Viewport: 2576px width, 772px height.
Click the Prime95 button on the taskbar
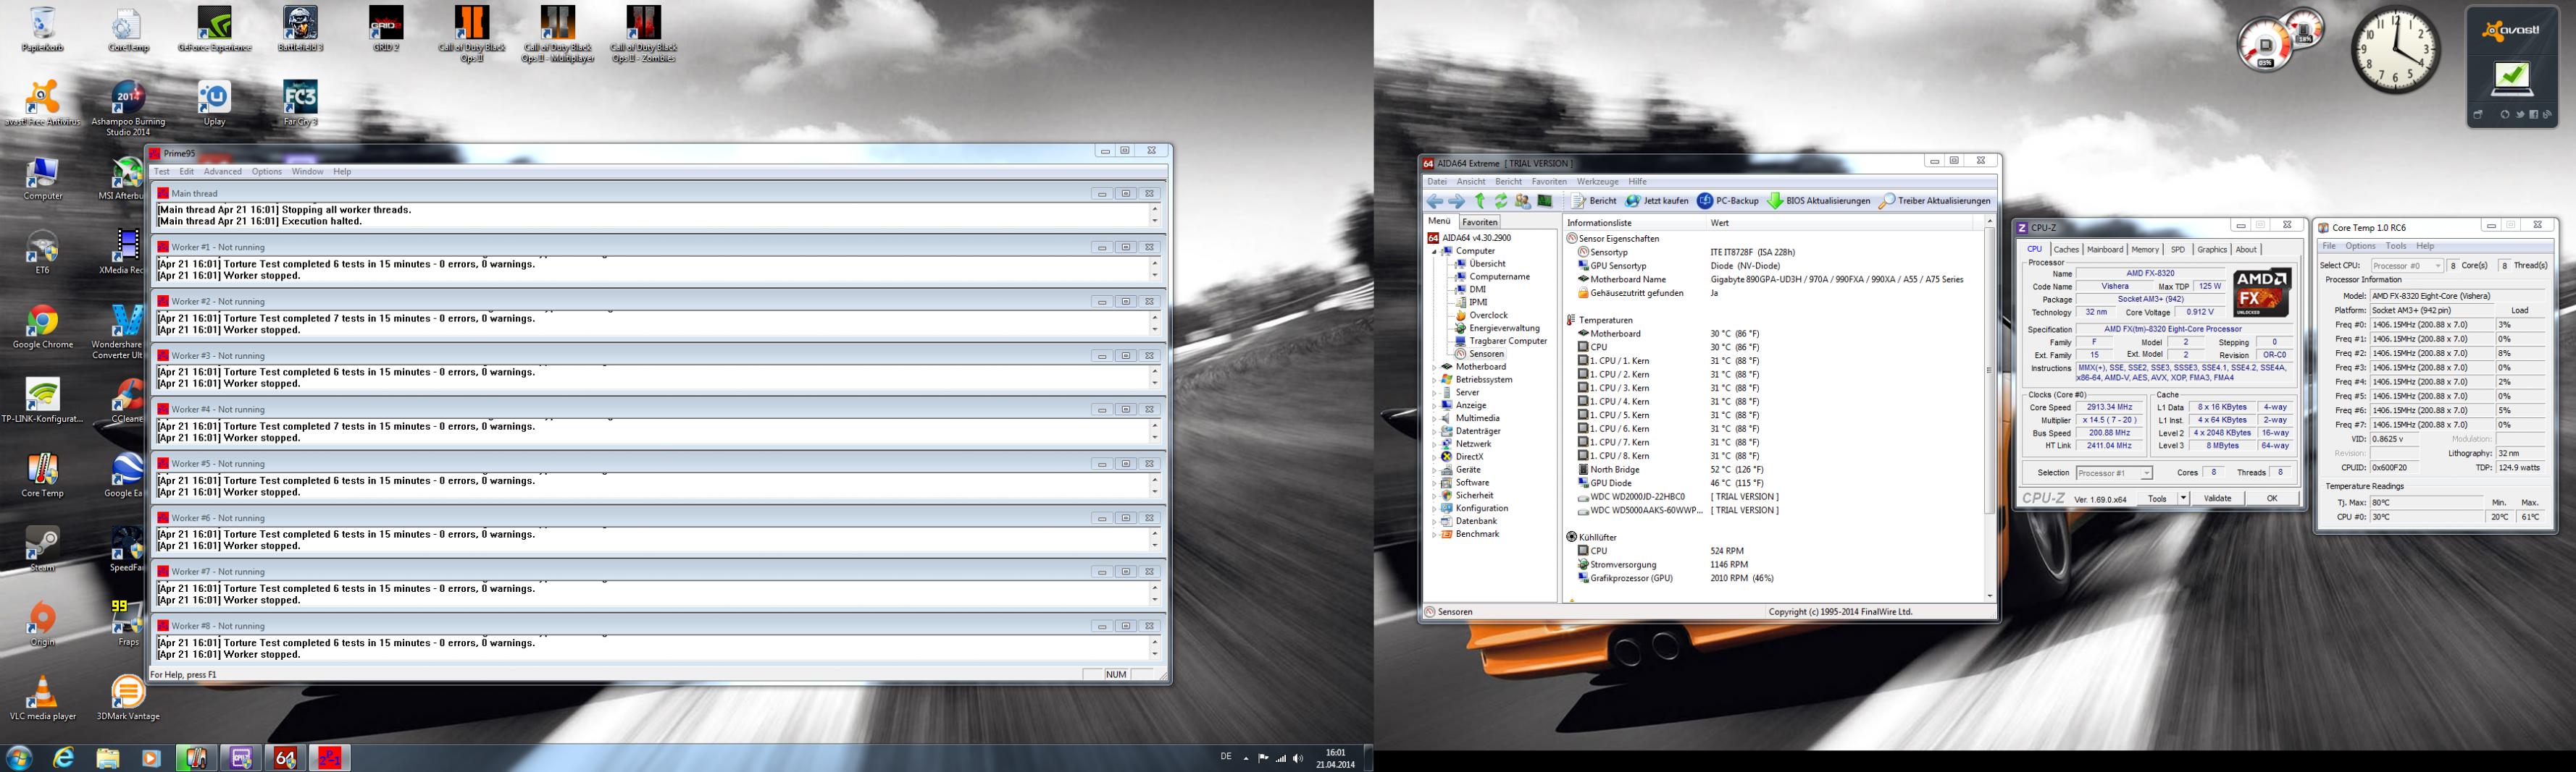[329, 758]
